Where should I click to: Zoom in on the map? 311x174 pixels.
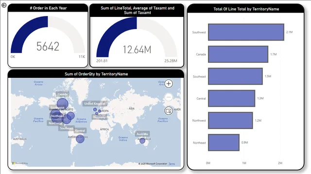(169, 84)
